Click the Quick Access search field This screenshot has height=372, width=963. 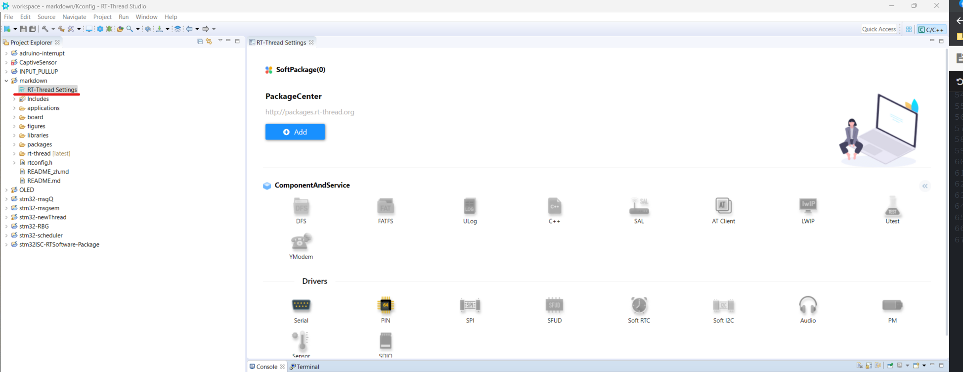(878, 29)
